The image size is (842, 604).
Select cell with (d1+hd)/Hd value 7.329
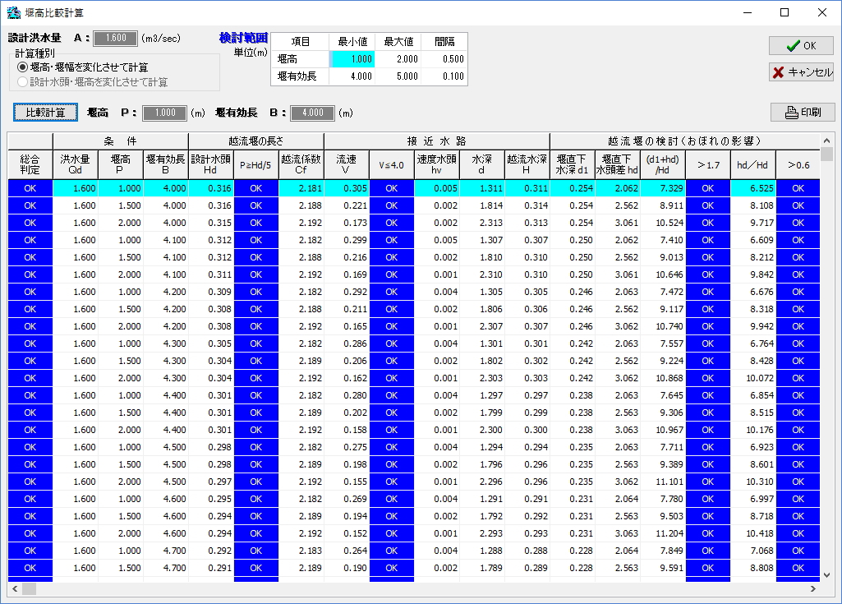click(x=662, y=188)
